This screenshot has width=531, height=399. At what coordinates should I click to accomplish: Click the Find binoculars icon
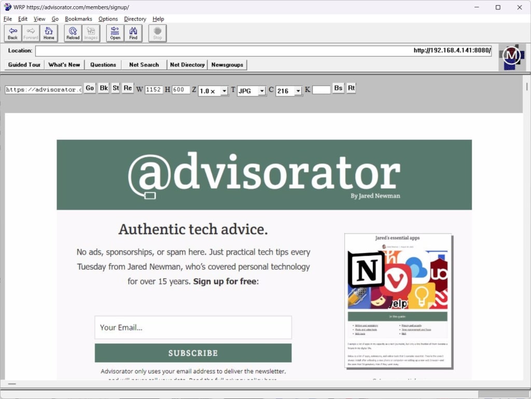pyautogui.click(x=133, y=33)
